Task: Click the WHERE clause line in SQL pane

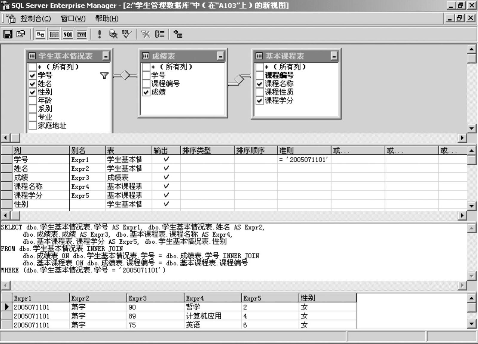Action: point(83,270)
